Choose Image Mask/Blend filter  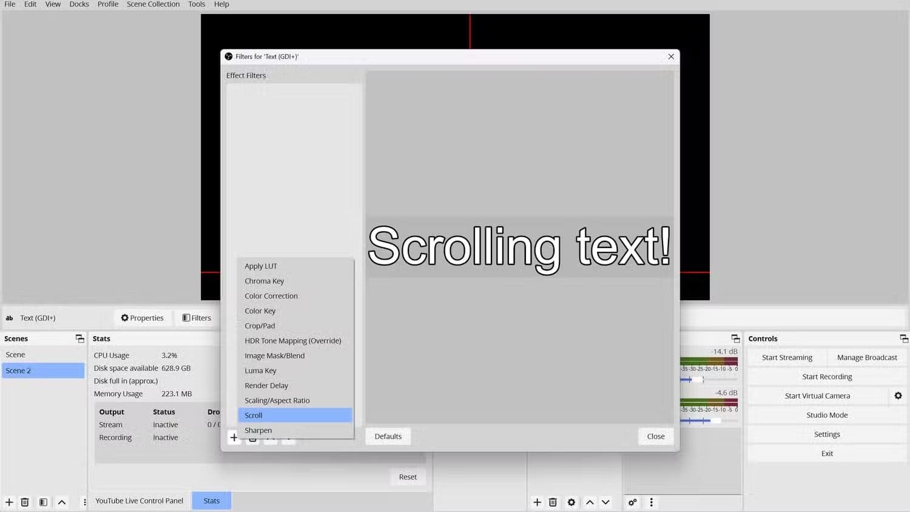click(x=295, y=355)
